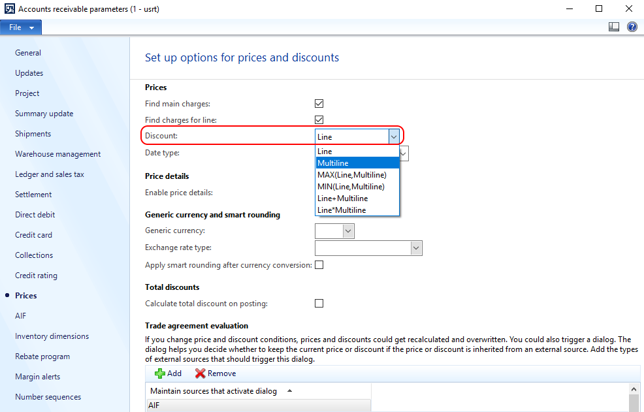This screenshot has width=644, height=412.
Task: Expand the Generic currency dropdown
Action: pyautogui.click(x=348, y=231)
